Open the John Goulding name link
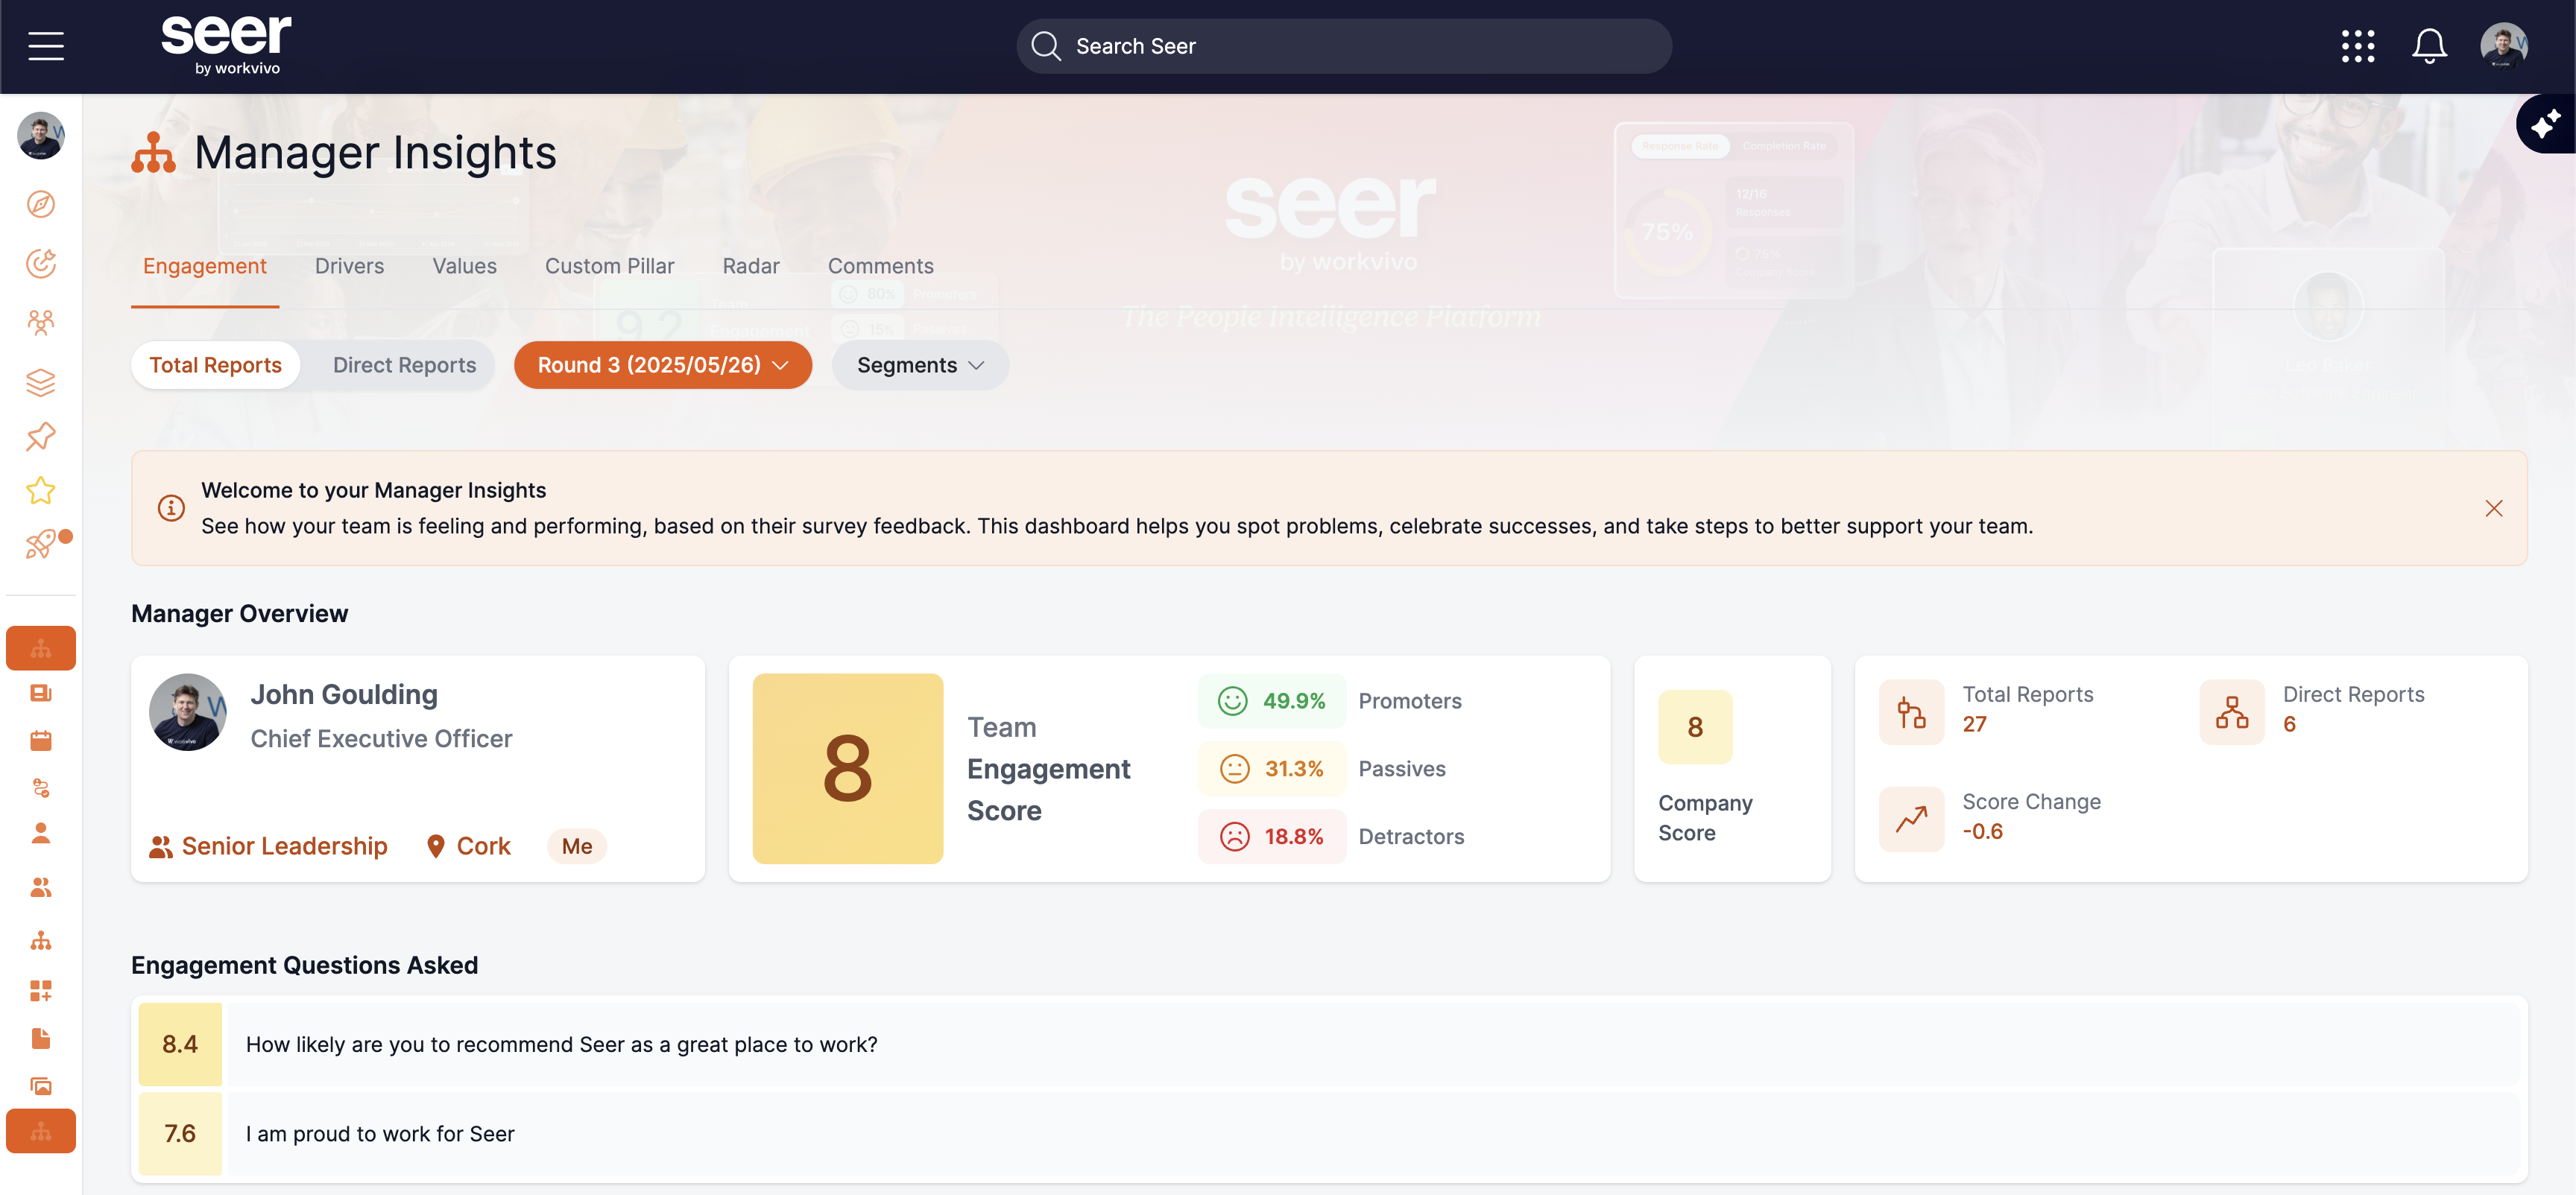 [x=344, y=694]
